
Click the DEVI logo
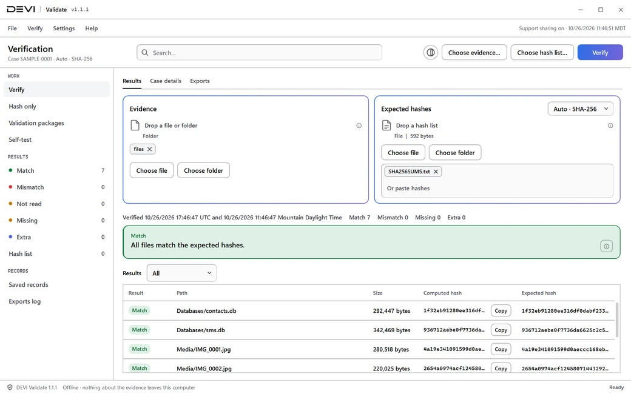click(x=21, y=9)
